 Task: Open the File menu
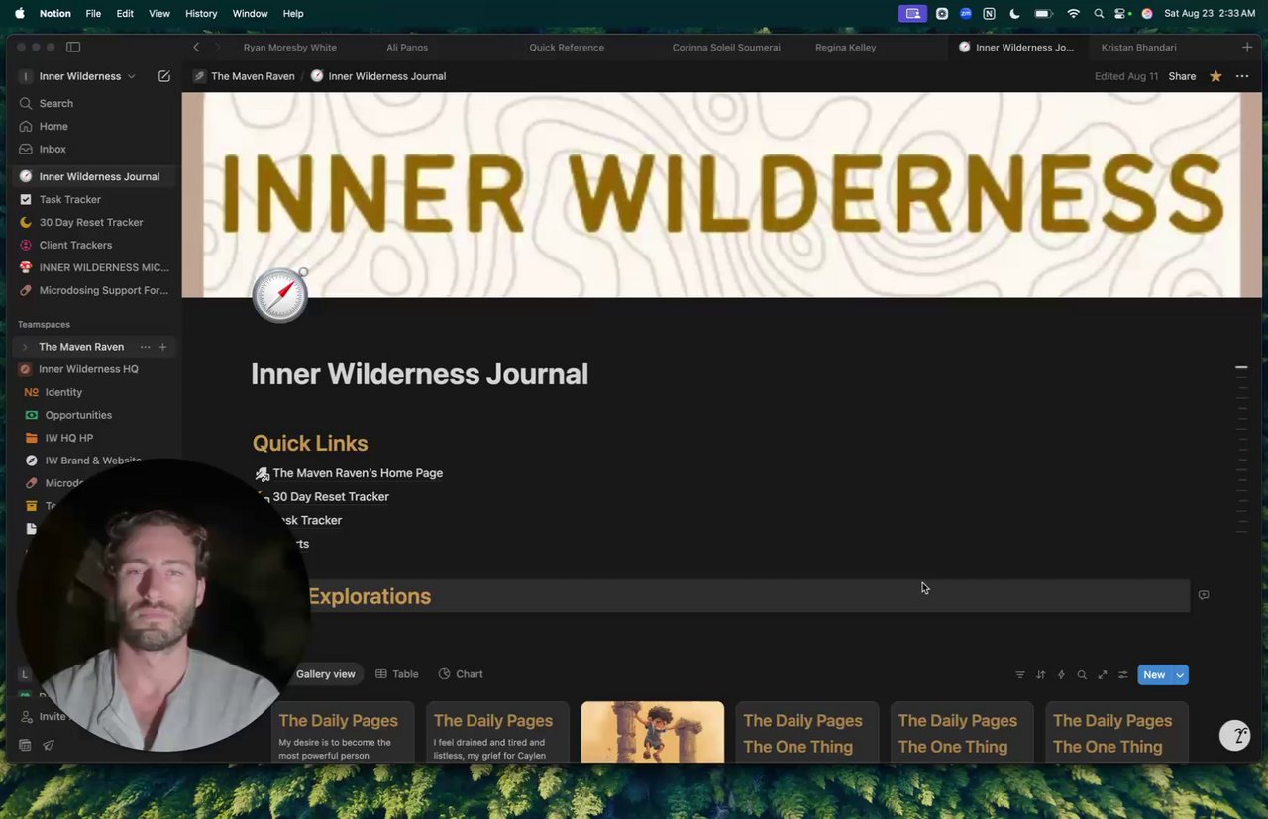point(93,14)
